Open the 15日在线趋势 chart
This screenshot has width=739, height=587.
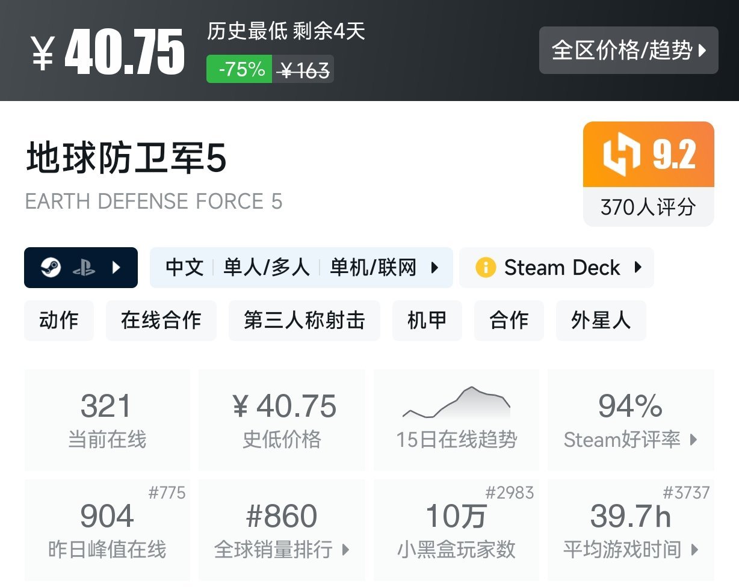pos(456,419)
